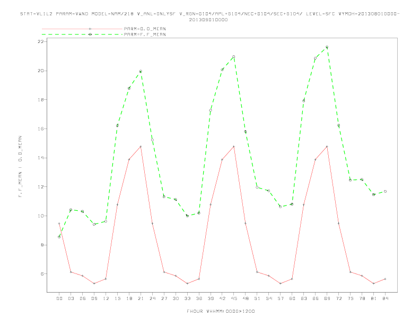Click x-axis tick label 03

71,298
